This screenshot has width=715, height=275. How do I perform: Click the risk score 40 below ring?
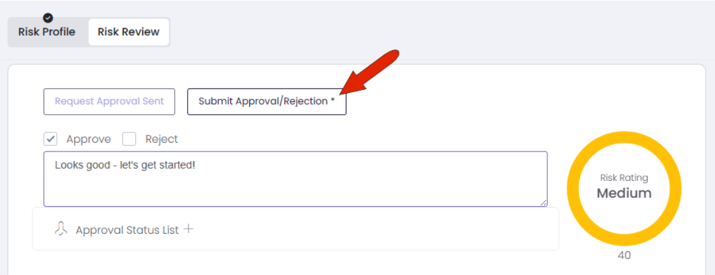coord(624,255)
